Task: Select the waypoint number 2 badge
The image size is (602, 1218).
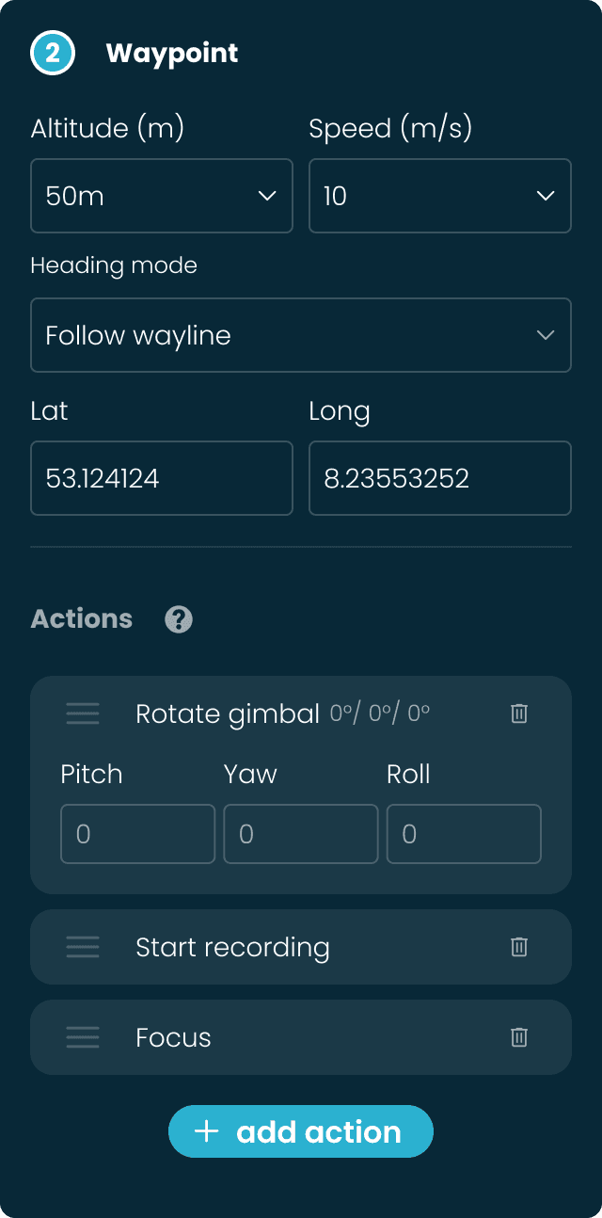Action: click(53, 53)
